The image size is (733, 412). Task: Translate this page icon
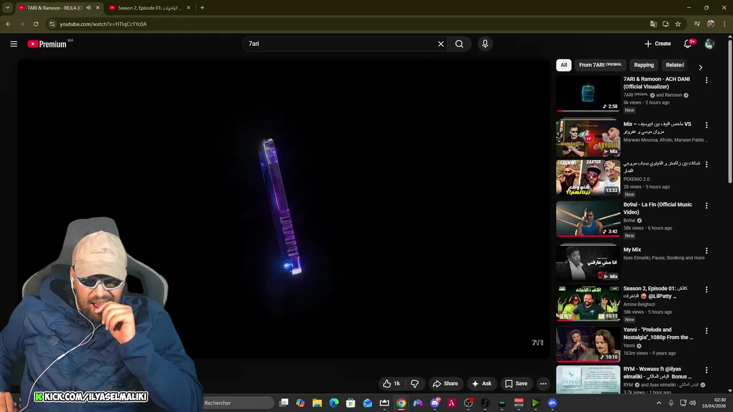(653, 24)
